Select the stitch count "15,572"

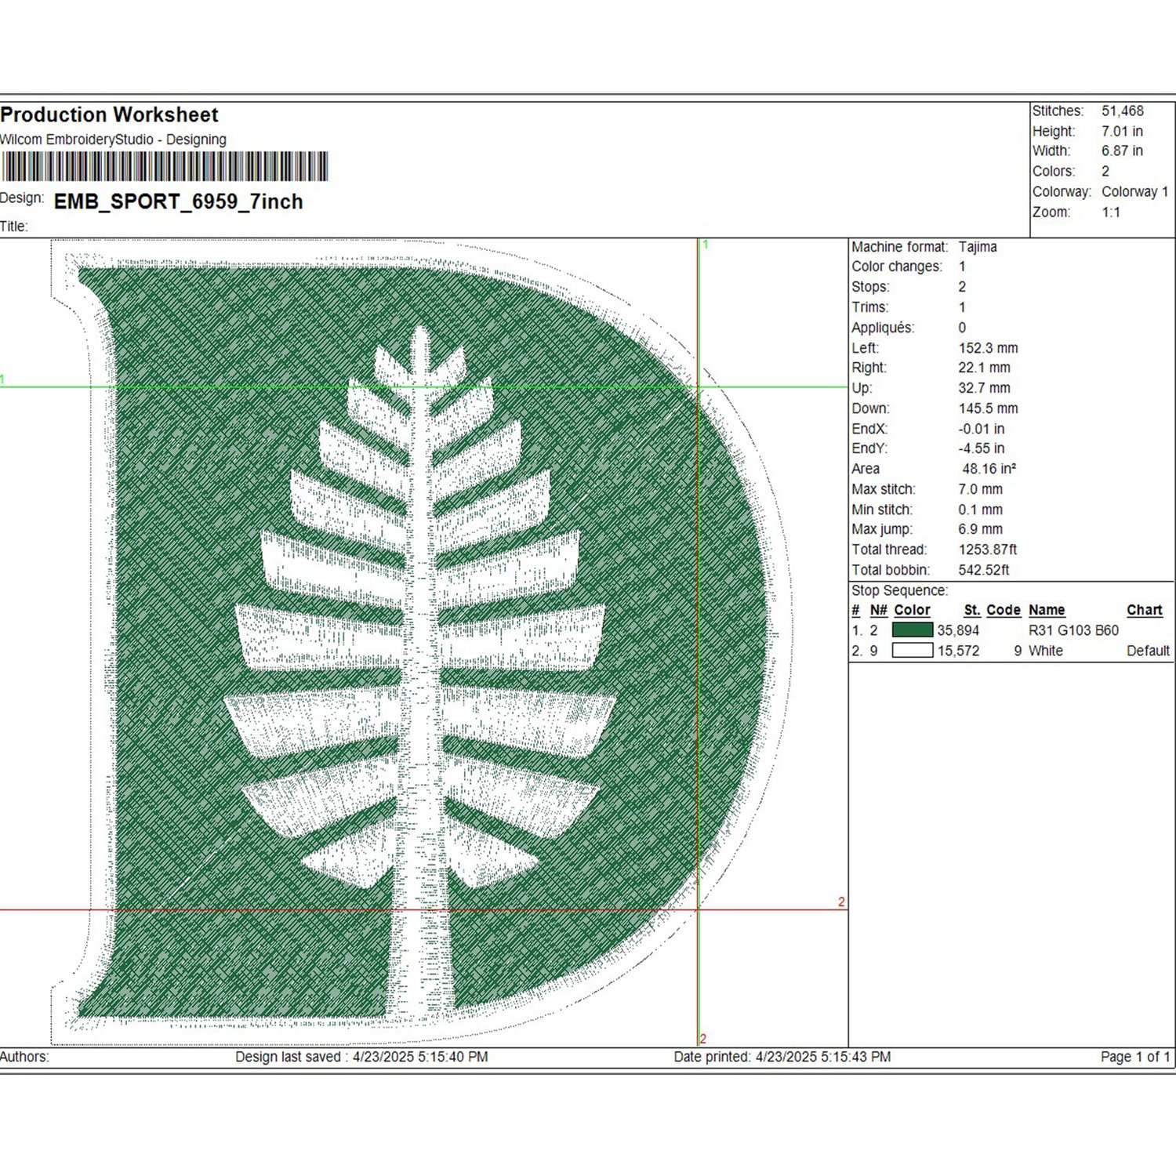(x=958, y=651)
